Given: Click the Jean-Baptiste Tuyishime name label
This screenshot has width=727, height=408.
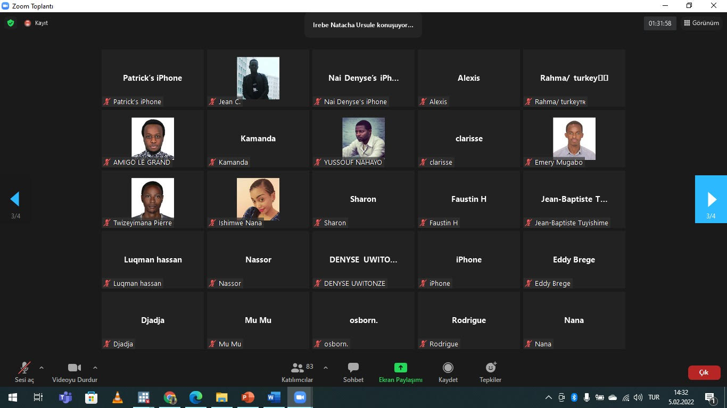Looking at the screenshot, I should pyautogui.click(x=571, y=223).
